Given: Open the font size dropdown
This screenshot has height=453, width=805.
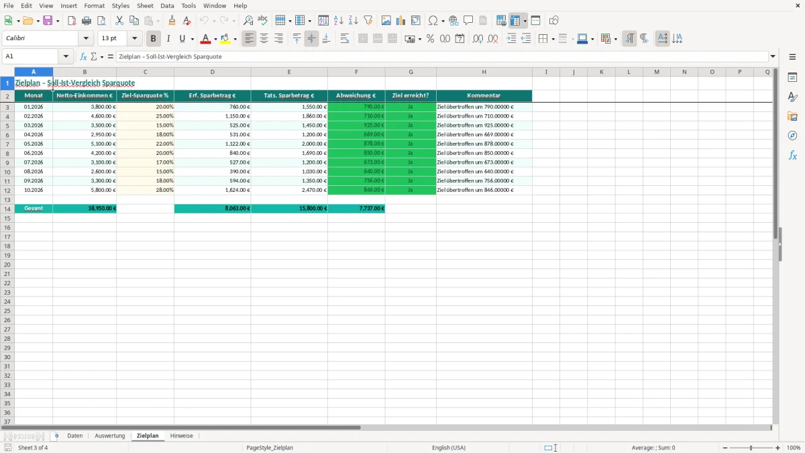Looking at the screenshot, I should tap(135, 39).
